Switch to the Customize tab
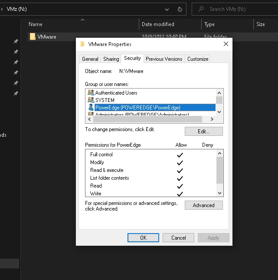The height and width of the screenshot is (280, 278). (x=197, y=59)
